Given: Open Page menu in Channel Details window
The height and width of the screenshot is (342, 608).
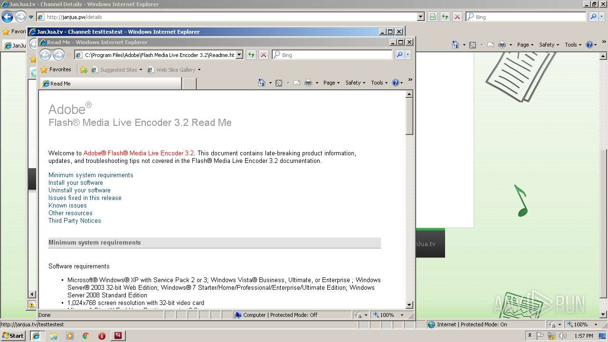Looking at the screenshot, I should pos(525,45).
